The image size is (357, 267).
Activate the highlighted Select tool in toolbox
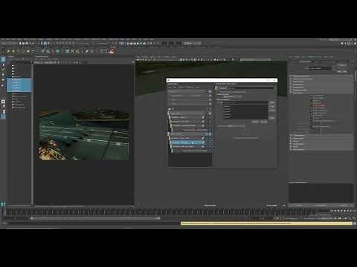coord(3,59)
